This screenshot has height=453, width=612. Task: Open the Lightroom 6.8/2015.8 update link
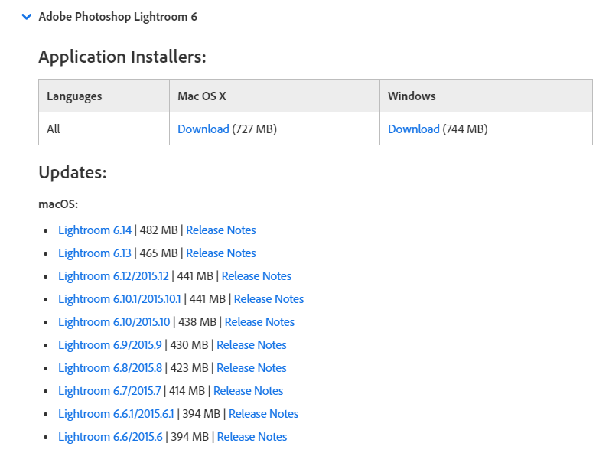[109, 368]
